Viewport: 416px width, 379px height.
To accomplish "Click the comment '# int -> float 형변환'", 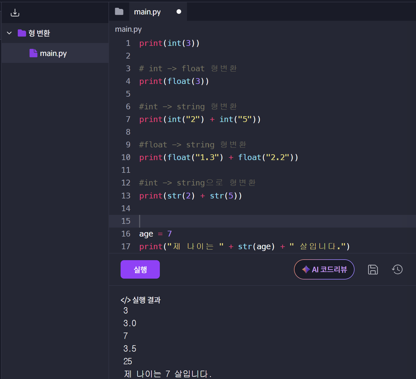I will [188, 68].
